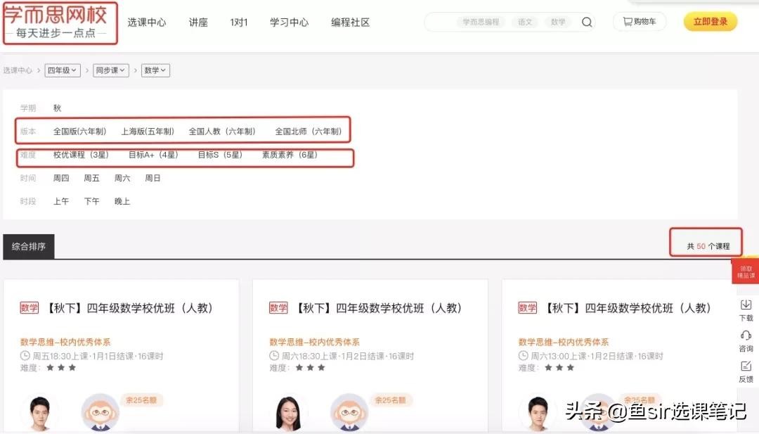This screenshot has height=434, width=759.
Task: Go to 编程社区 in top navigation
Action: [x=350, y=23]
